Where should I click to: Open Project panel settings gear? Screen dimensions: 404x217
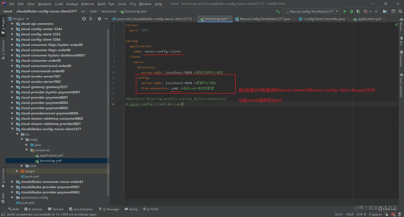99,19
